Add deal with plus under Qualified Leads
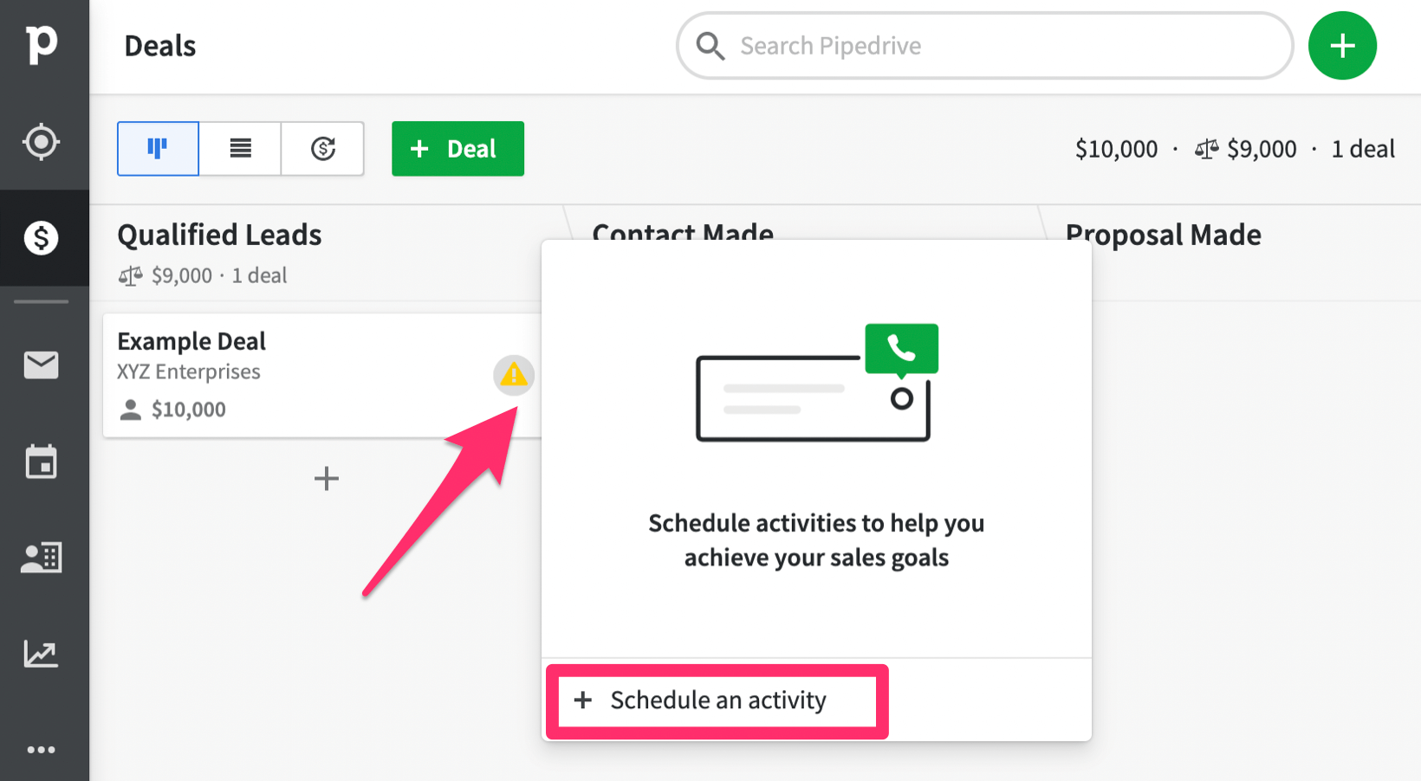1421x781 pixels. pyautogui.click(x=327, y=478)
